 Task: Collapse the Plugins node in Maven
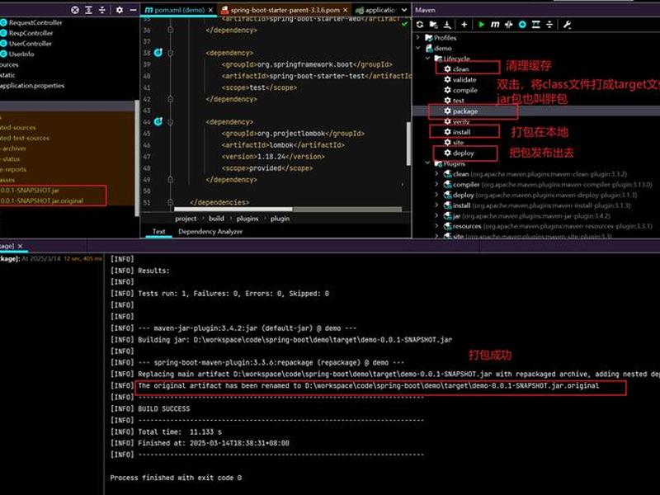point(427,163)
